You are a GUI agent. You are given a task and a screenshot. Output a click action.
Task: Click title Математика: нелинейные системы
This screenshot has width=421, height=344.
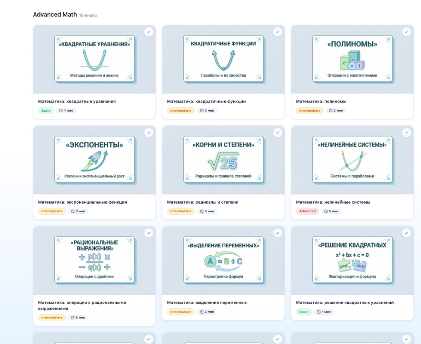(x=333, y=202)
